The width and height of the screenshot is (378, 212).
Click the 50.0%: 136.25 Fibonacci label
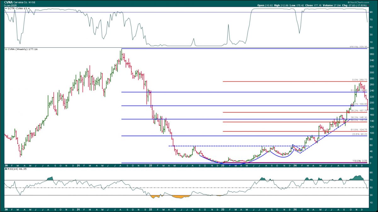[360, 120]
